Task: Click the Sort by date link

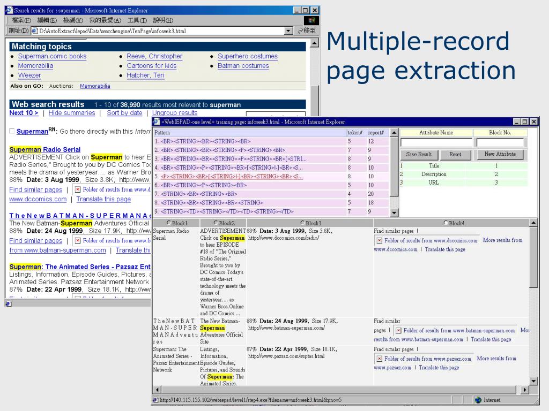Action: point(124,113)
